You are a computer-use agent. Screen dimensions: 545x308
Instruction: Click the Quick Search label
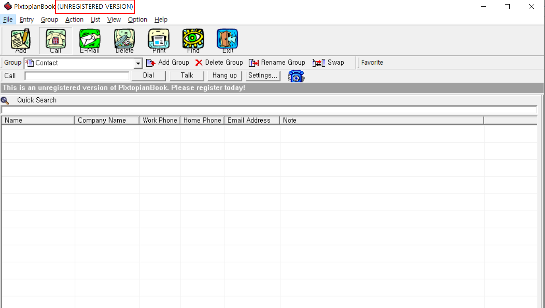tap(37, 100)
